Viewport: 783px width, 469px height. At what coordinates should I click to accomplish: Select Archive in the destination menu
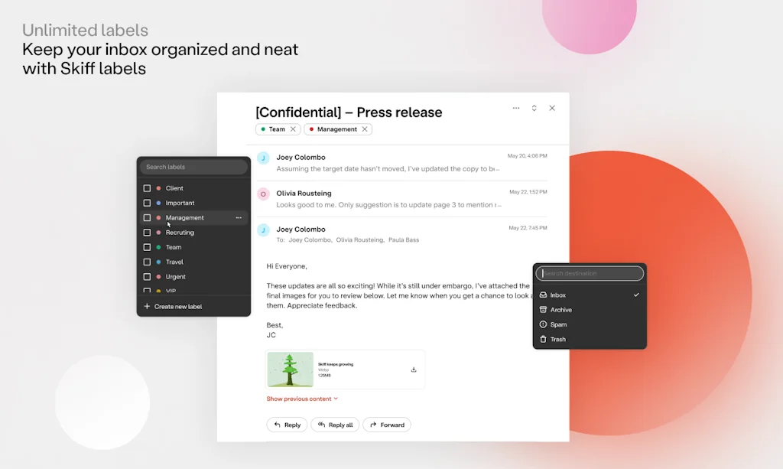click(561, 310)
